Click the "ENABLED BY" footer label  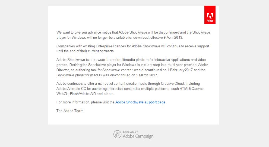tap(130, 132)
